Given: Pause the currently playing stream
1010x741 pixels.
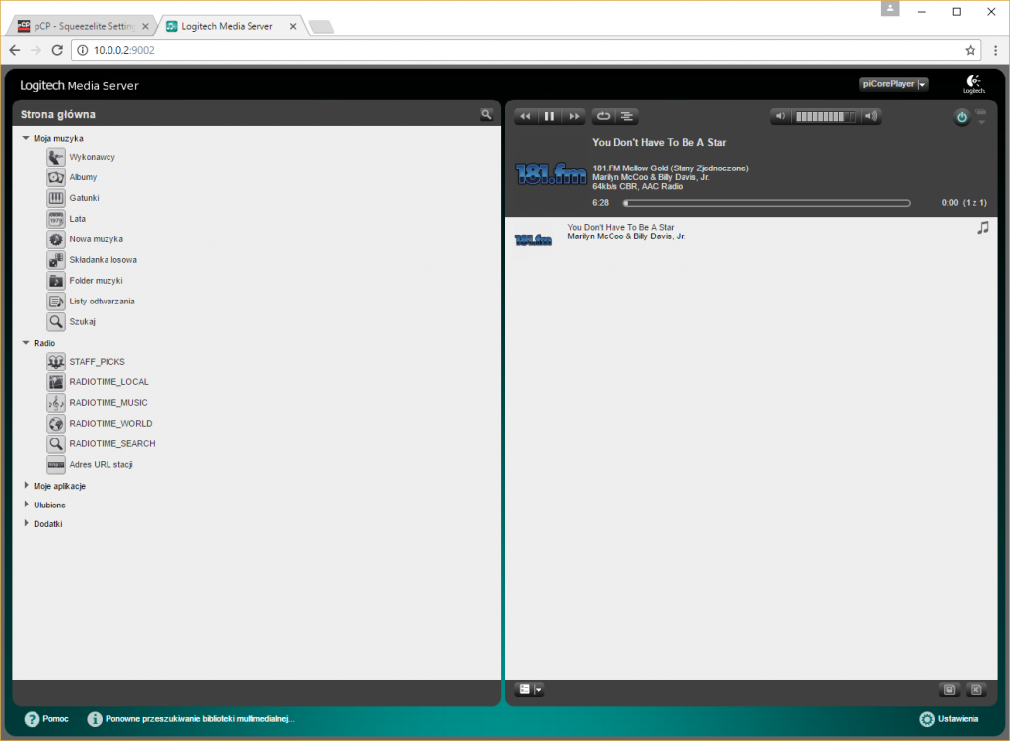Looking at the screenshot, I should (549, 115).
